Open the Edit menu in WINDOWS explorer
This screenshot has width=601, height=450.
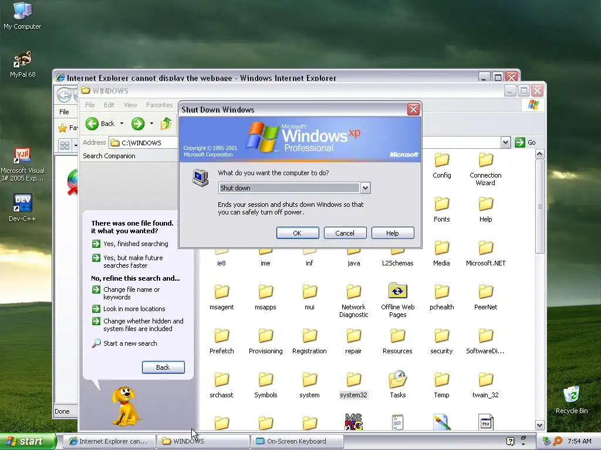click(109, 105)
